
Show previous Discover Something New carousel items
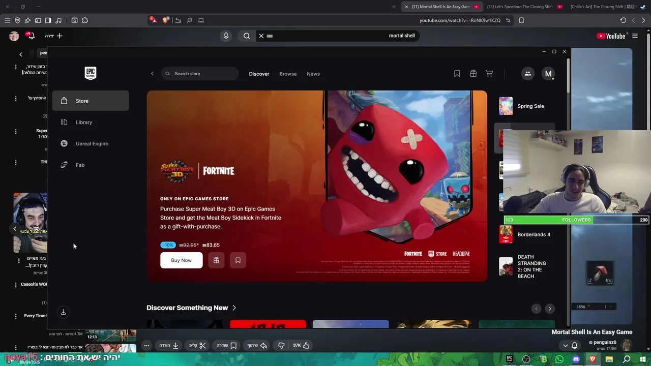click(536, 309)
